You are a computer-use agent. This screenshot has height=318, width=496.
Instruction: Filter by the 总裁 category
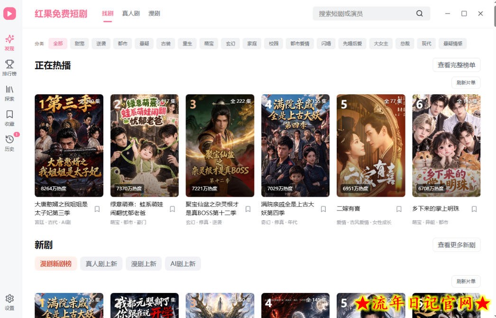pos(405,44)
